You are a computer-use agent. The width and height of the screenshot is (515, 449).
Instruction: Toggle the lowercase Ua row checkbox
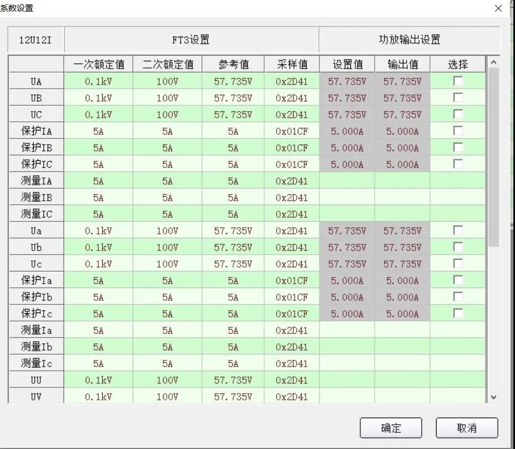[x=458, y=231]
